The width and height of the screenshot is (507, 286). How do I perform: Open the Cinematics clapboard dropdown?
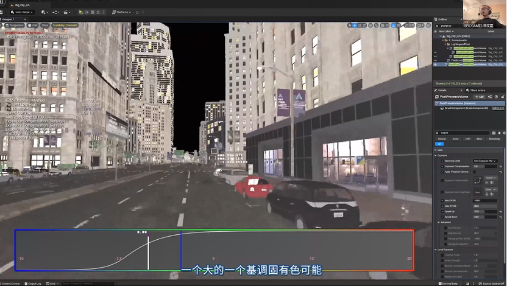67,12
